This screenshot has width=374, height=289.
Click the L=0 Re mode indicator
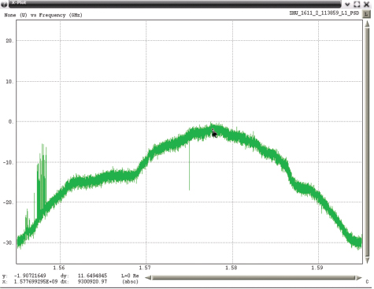pos(130,276)
